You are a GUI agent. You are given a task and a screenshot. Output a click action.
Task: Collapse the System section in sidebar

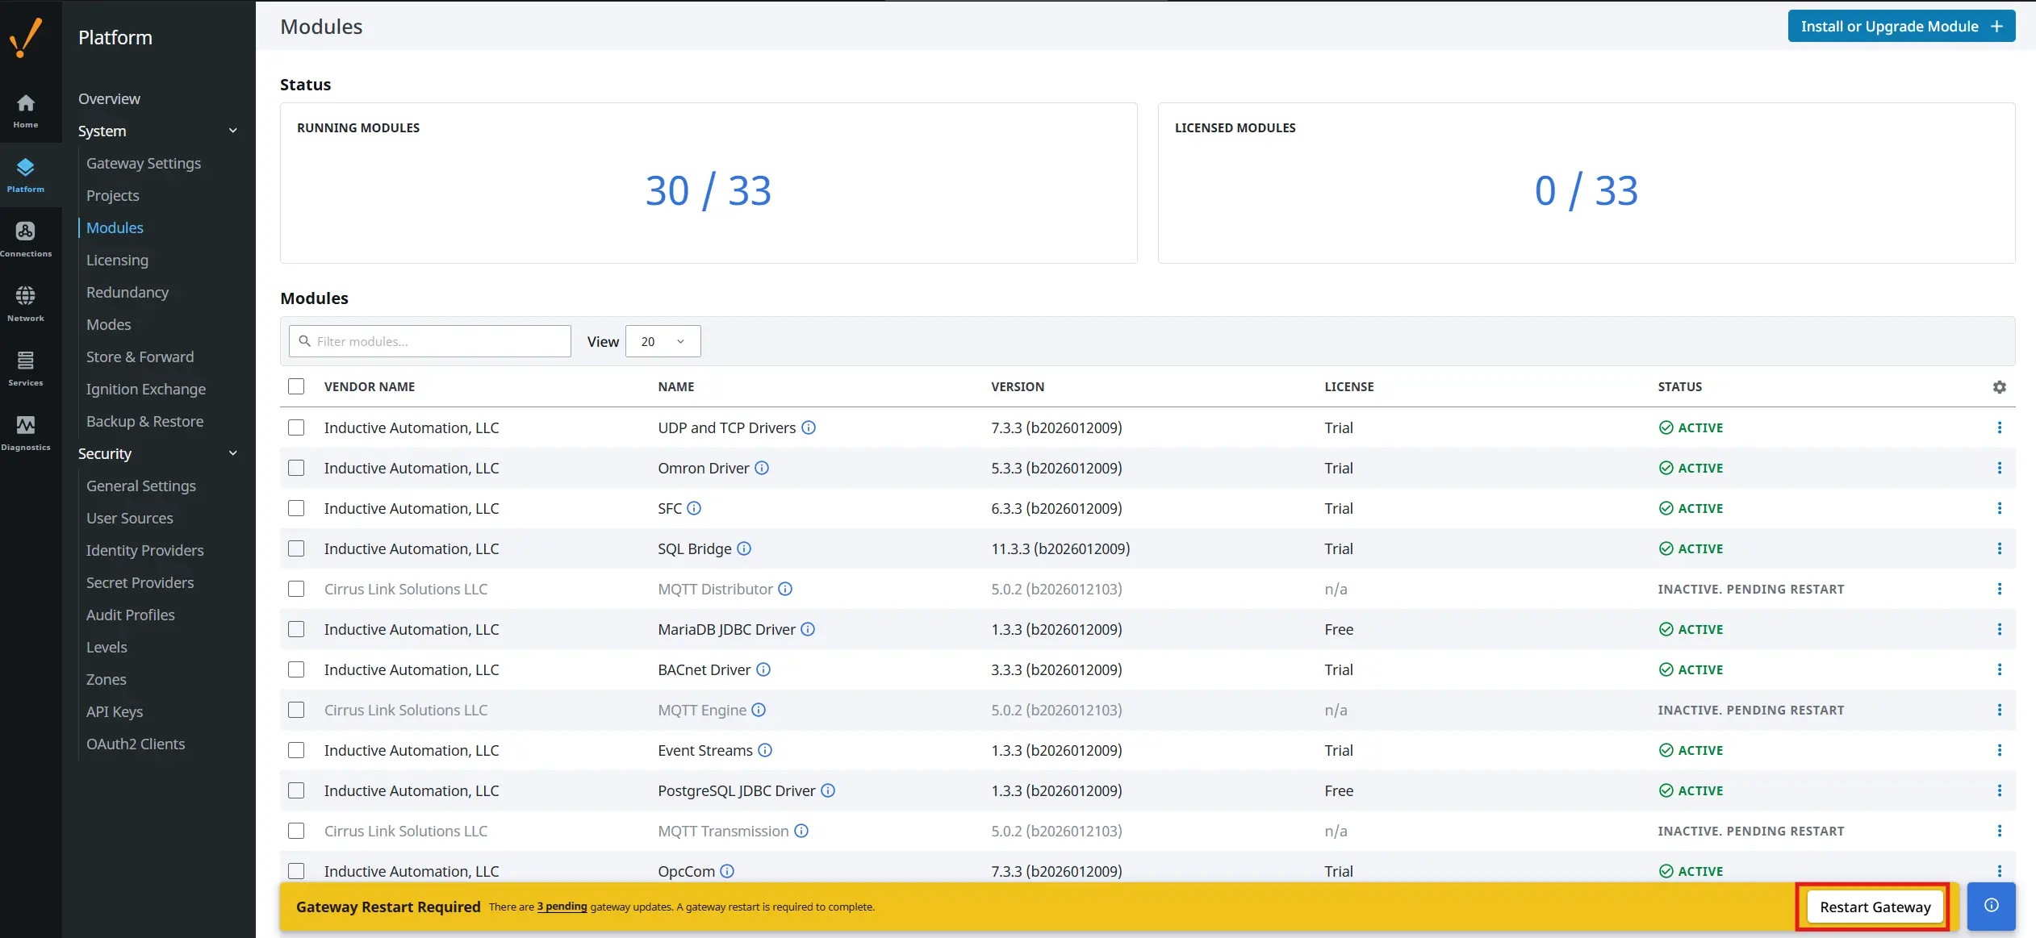click(233, 131)
